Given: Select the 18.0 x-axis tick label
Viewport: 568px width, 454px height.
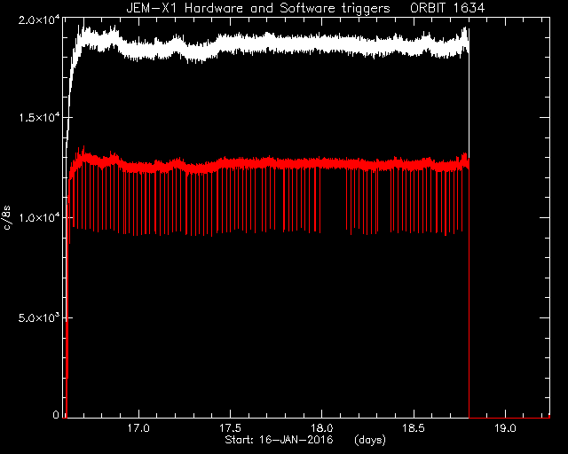Looking at the screenshot, I should (x=322, y=428).
